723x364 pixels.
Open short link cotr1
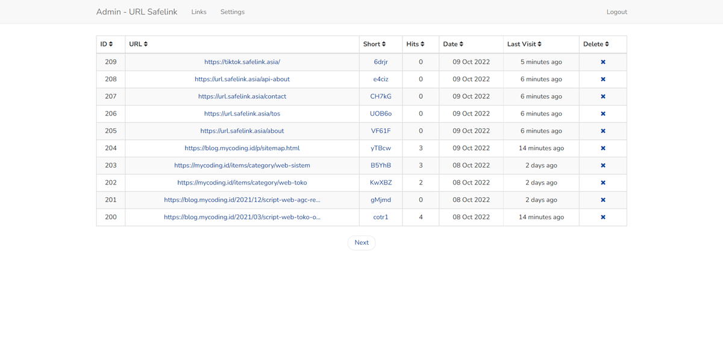[x=381, y=217]
